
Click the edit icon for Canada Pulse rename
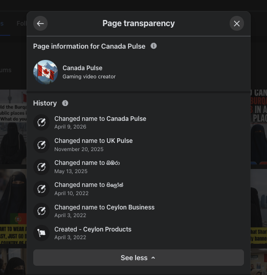tap(41, 122)
